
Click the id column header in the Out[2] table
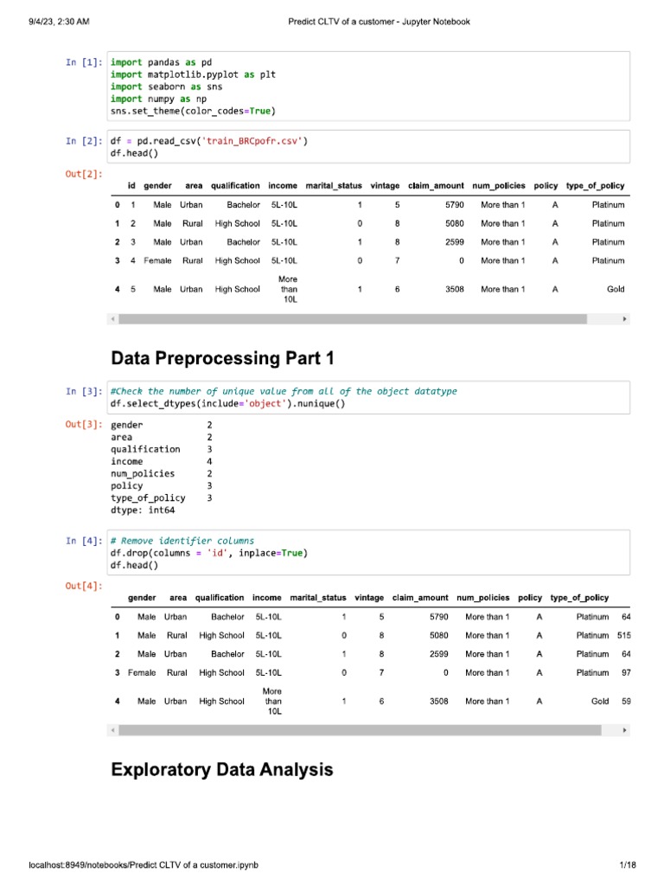click(131, 186)
